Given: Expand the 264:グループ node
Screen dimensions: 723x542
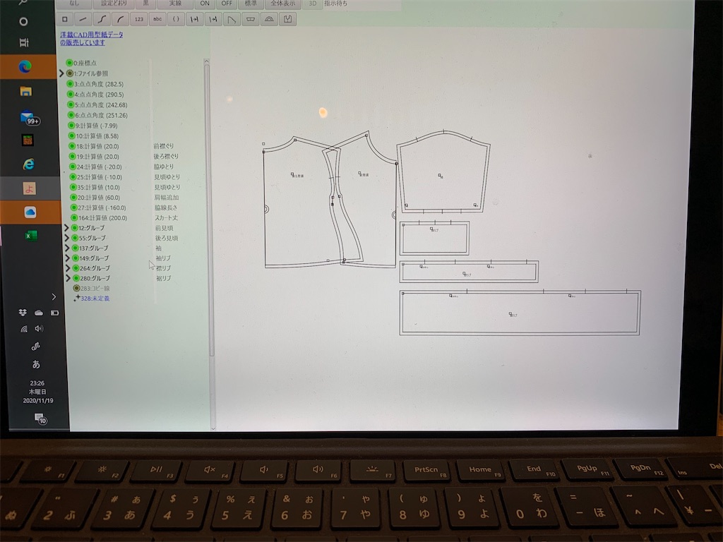Looking at the screenshot, I should tap(68, 267).
